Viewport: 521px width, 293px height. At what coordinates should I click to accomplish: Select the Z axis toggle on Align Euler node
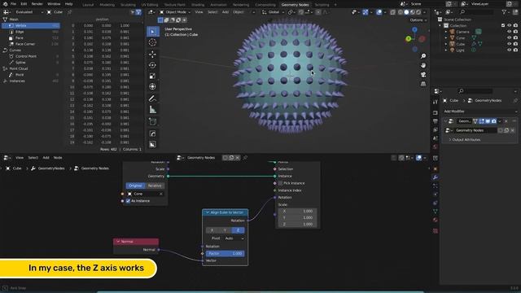point(238,230)
